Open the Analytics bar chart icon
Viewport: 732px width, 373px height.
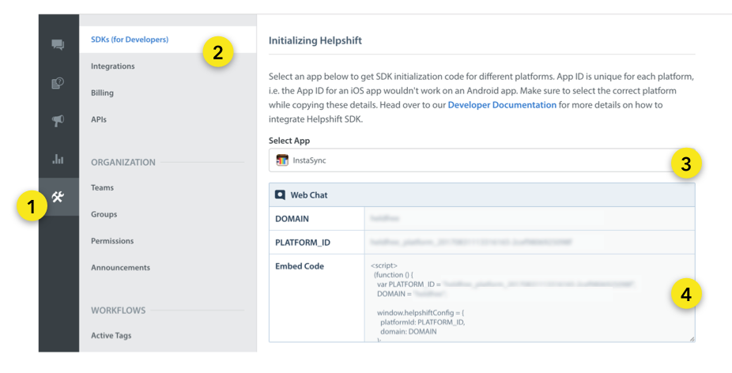click(x=58, y=159)
